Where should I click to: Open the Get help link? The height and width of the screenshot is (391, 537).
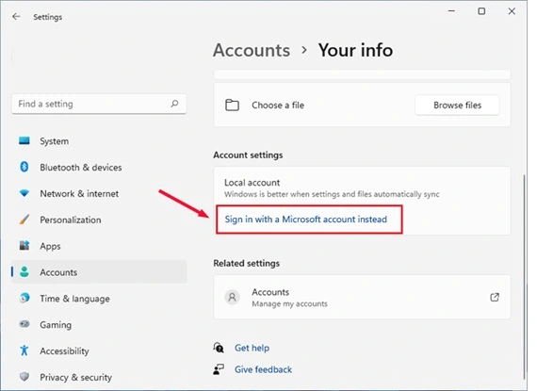coord(252,348)
